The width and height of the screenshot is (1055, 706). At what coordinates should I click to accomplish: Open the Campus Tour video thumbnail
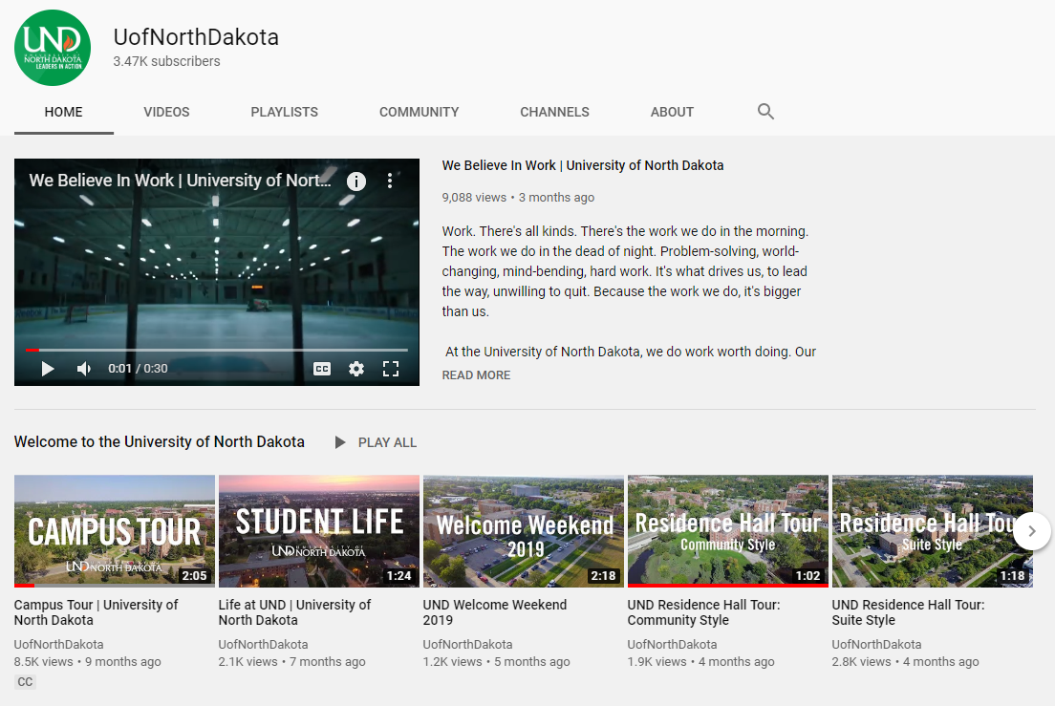114,531
